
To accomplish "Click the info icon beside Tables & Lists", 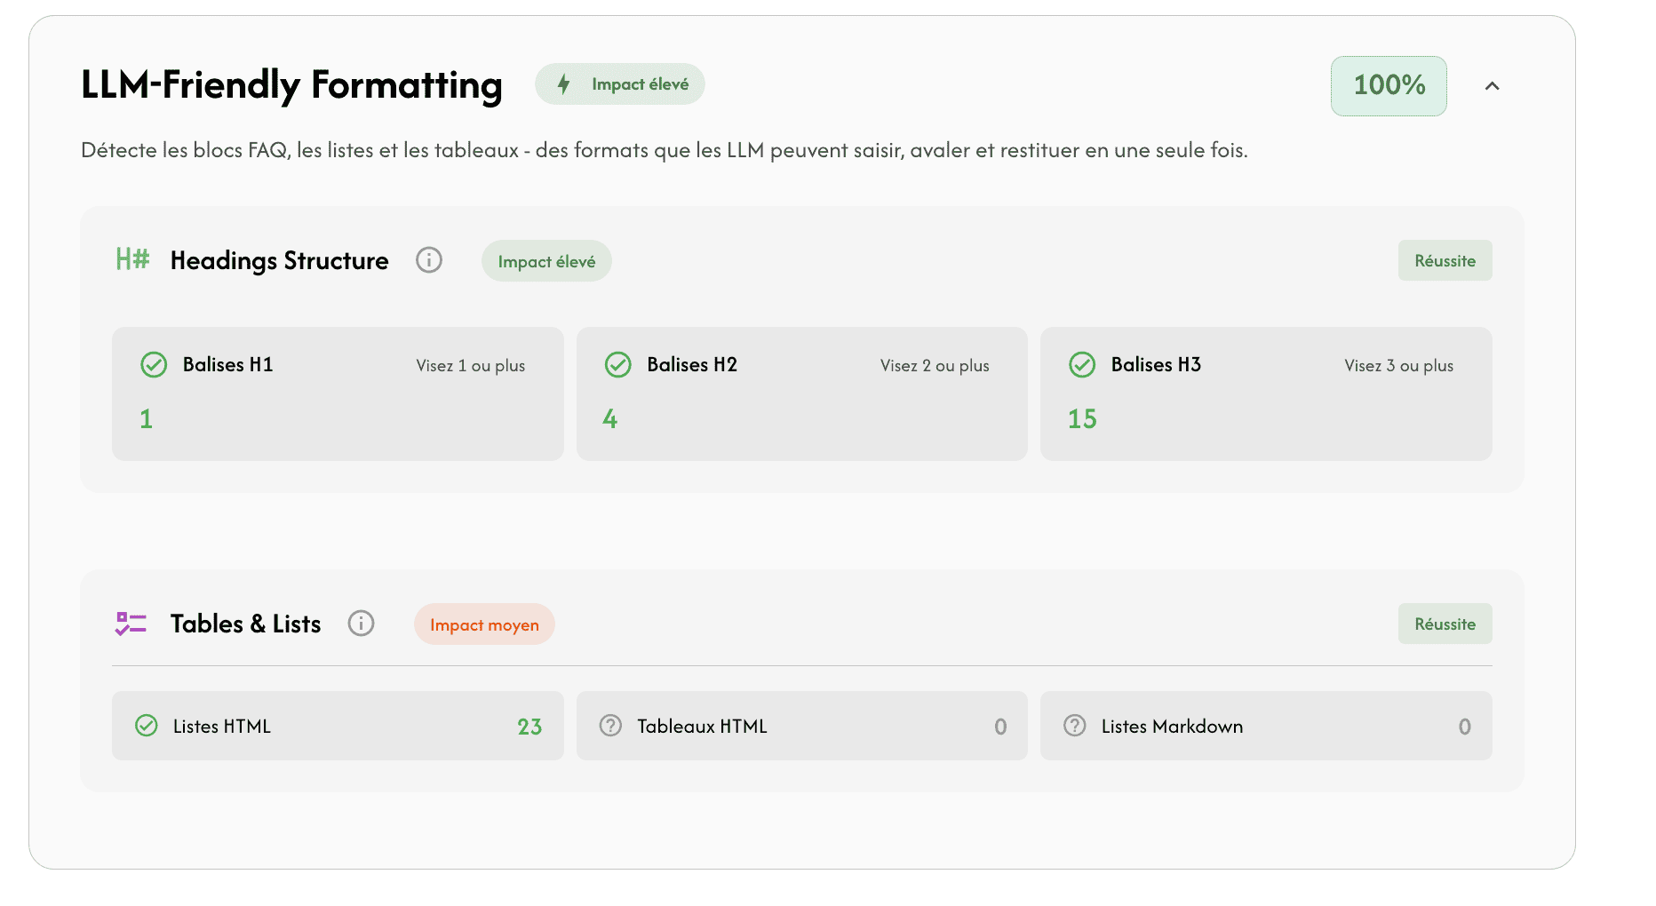I will (x=361, y=624).
